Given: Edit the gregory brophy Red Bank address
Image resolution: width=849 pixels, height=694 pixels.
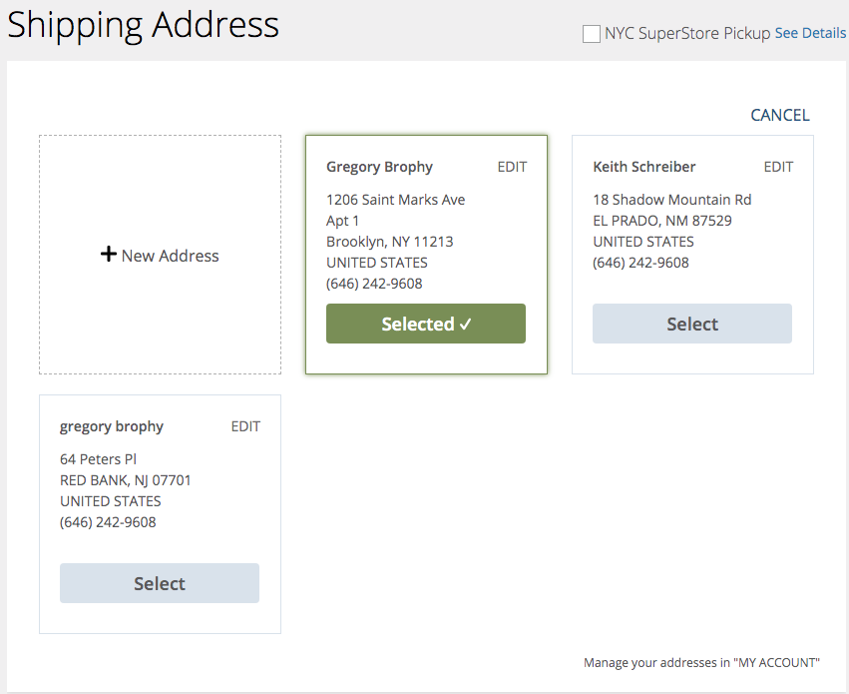Looking at the screenshot, I should coord(245,426).
